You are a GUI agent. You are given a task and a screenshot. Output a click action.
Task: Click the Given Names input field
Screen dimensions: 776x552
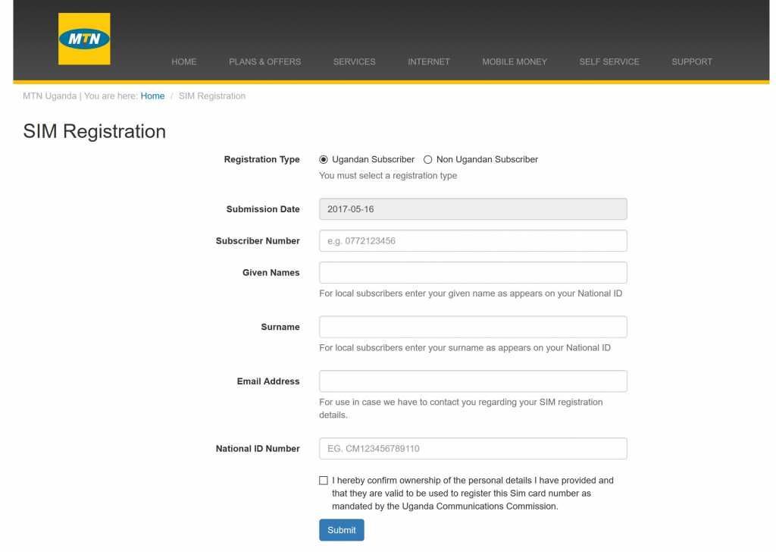click(473, 272)
